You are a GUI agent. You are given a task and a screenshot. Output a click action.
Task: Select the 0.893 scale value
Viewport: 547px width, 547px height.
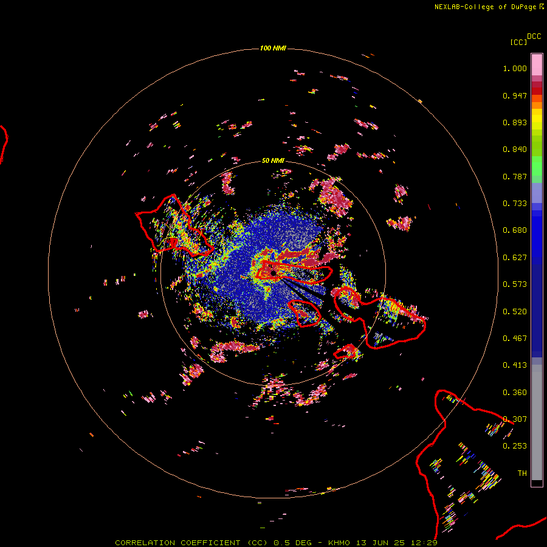pos(515,122)
